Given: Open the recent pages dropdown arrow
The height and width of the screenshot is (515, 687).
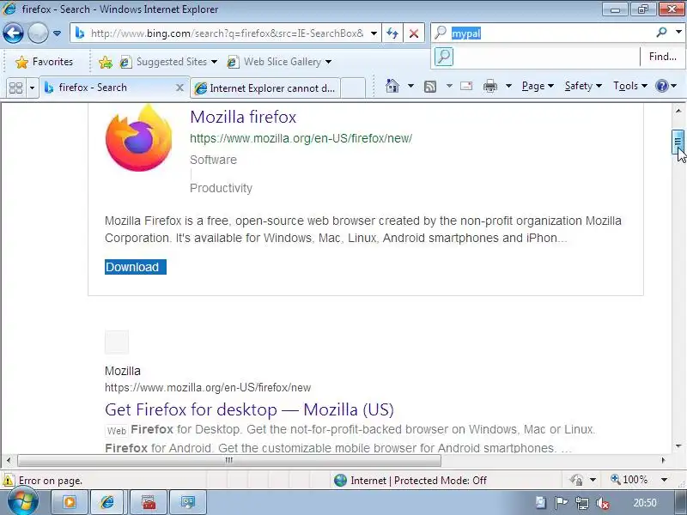Looking at the screenshot, I should pos(57,33).
